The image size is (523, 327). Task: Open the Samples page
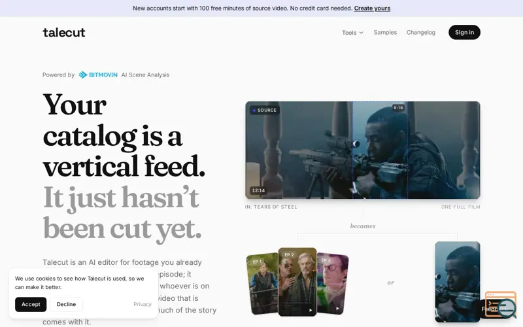[x=385, y=32]
